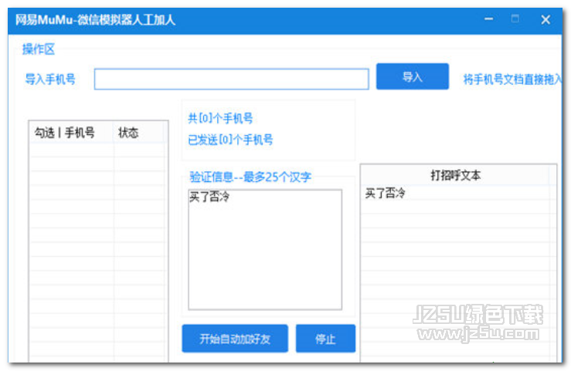Close the 网易MuMu-微信模拟器人工加人 window
The height and width of the screenshot is (371, 571).
546,19
